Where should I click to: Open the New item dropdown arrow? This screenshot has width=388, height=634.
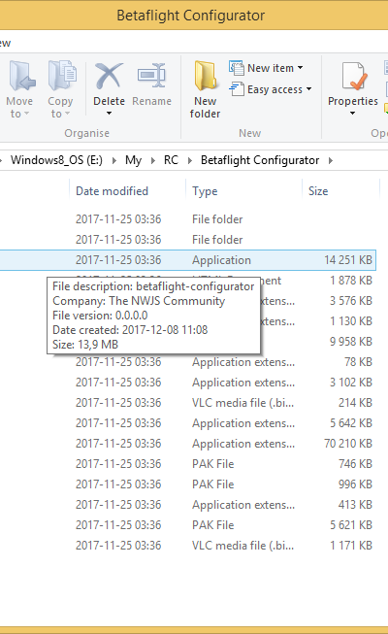point(301,68)
